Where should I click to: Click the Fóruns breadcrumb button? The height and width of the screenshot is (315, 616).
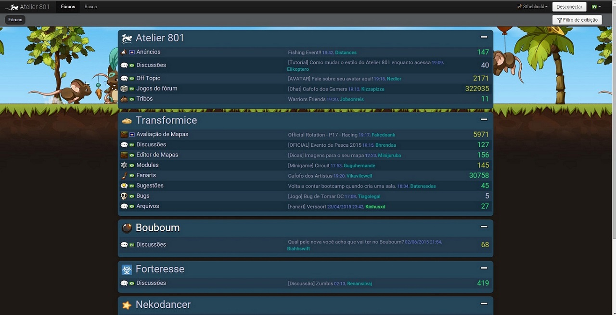(15, 20)
